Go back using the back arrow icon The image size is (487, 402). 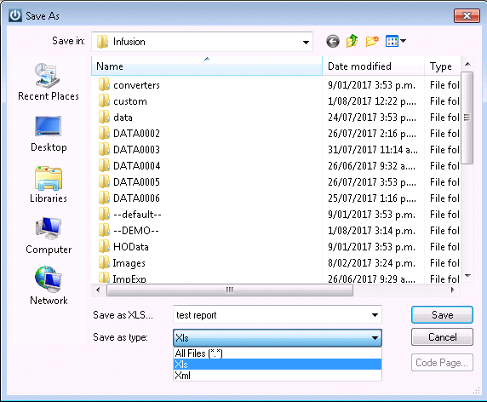pos(333,42)
